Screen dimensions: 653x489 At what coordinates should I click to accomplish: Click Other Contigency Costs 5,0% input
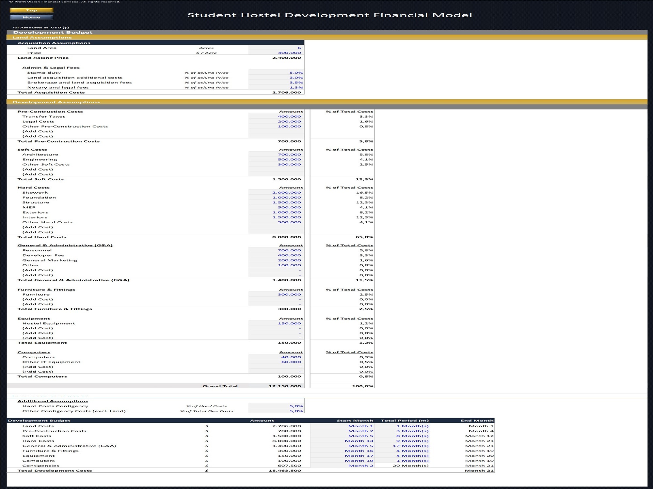[x=276, y=411]
